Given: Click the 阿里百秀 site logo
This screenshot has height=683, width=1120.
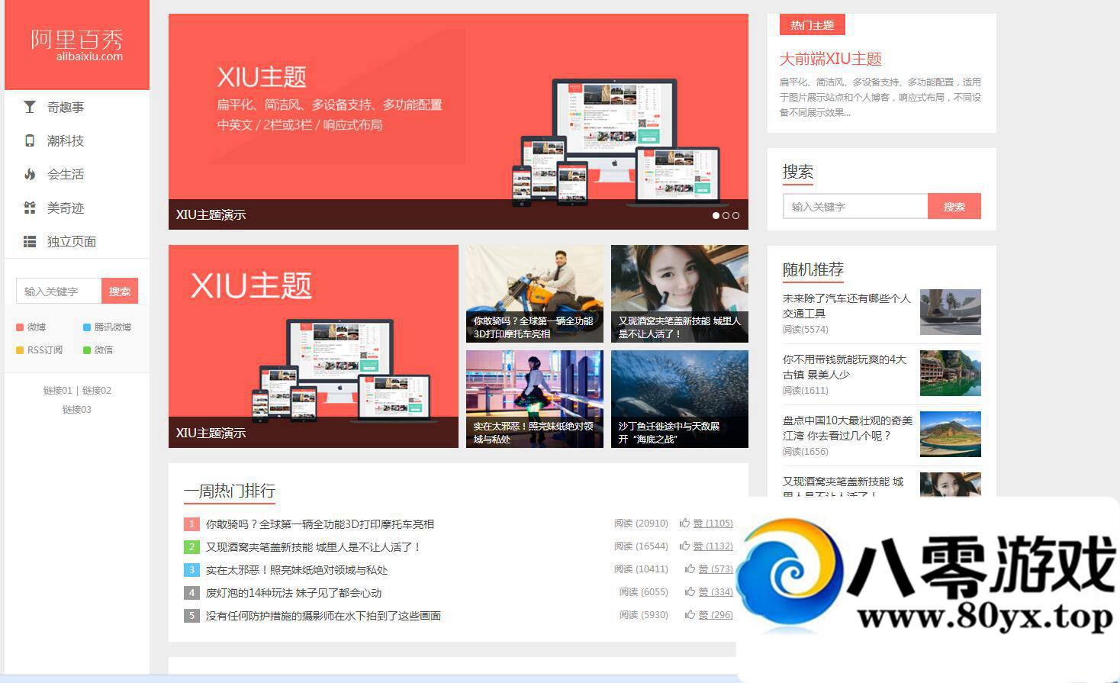Looking at the screenshot, I should pos(77,44).
